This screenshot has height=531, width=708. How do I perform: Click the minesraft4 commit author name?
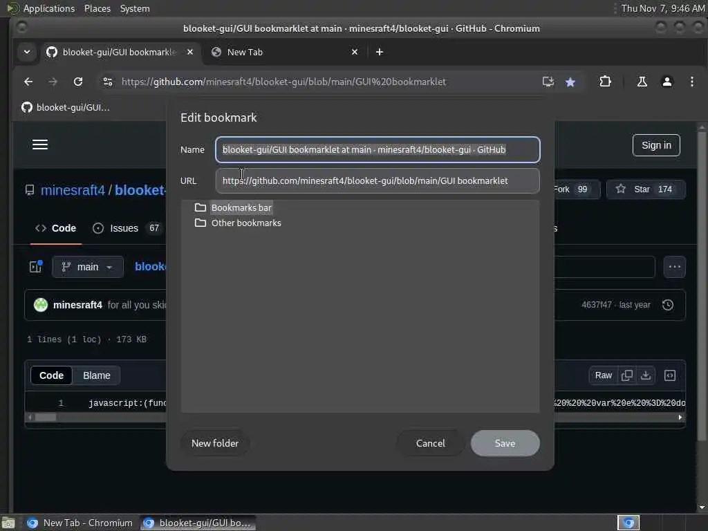[77, 305]
